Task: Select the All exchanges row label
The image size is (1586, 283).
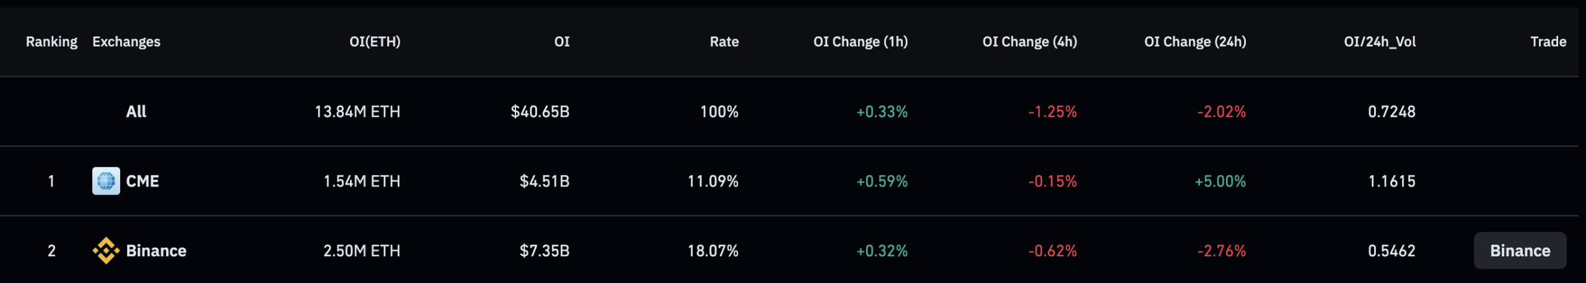Action: click(x=136, y=111)
